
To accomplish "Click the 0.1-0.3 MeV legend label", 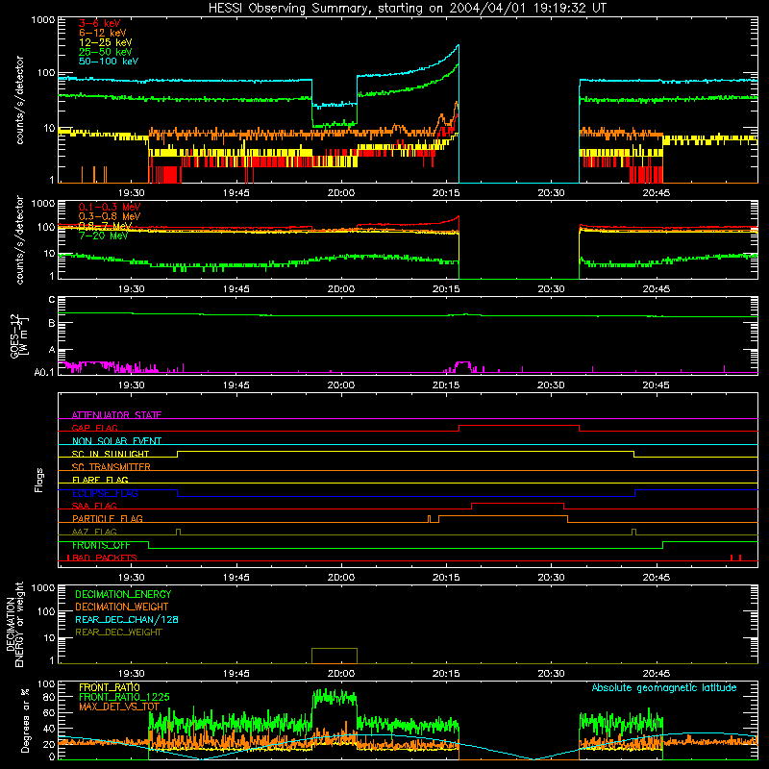I will click(x=110, y=207).
